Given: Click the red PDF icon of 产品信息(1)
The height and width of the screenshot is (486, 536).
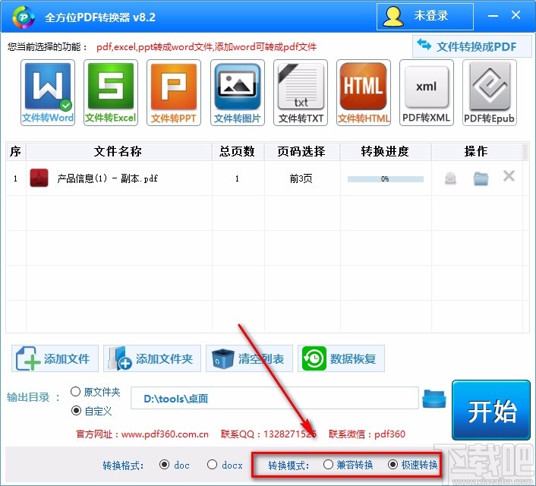Looking at the screenshot, I should pos(39,178).
